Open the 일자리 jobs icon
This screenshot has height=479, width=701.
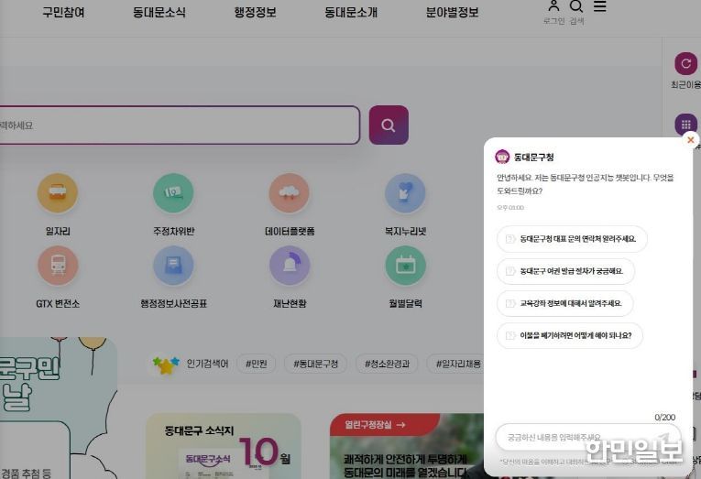click(x=57, y=193)
